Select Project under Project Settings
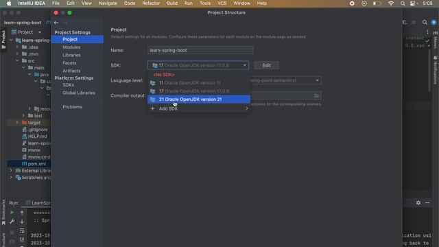 (x=78, y=40)
